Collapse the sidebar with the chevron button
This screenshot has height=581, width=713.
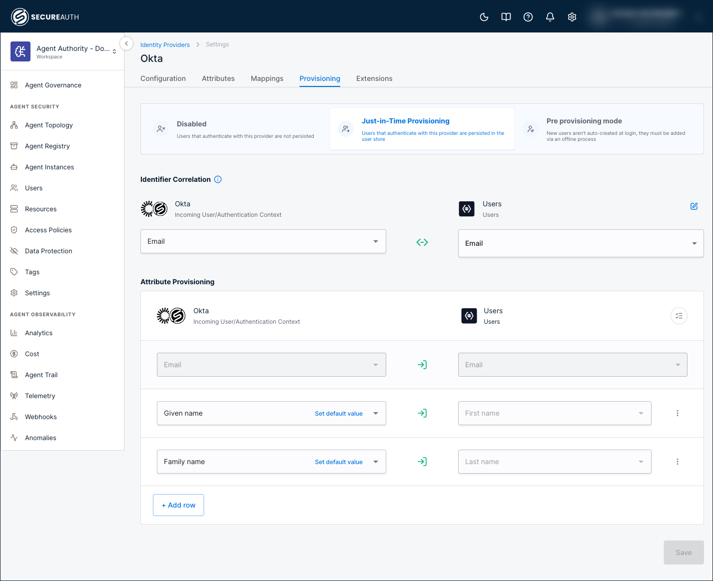point(126,43)
